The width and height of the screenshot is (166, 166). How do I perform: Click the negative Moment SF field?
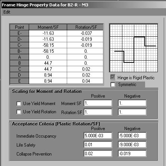point(132,103)
